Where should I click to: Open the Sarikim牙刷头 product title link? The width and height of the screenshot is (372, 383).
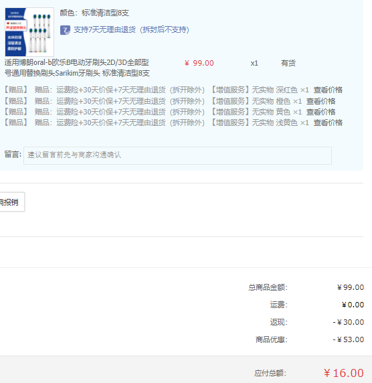(77, 68)
